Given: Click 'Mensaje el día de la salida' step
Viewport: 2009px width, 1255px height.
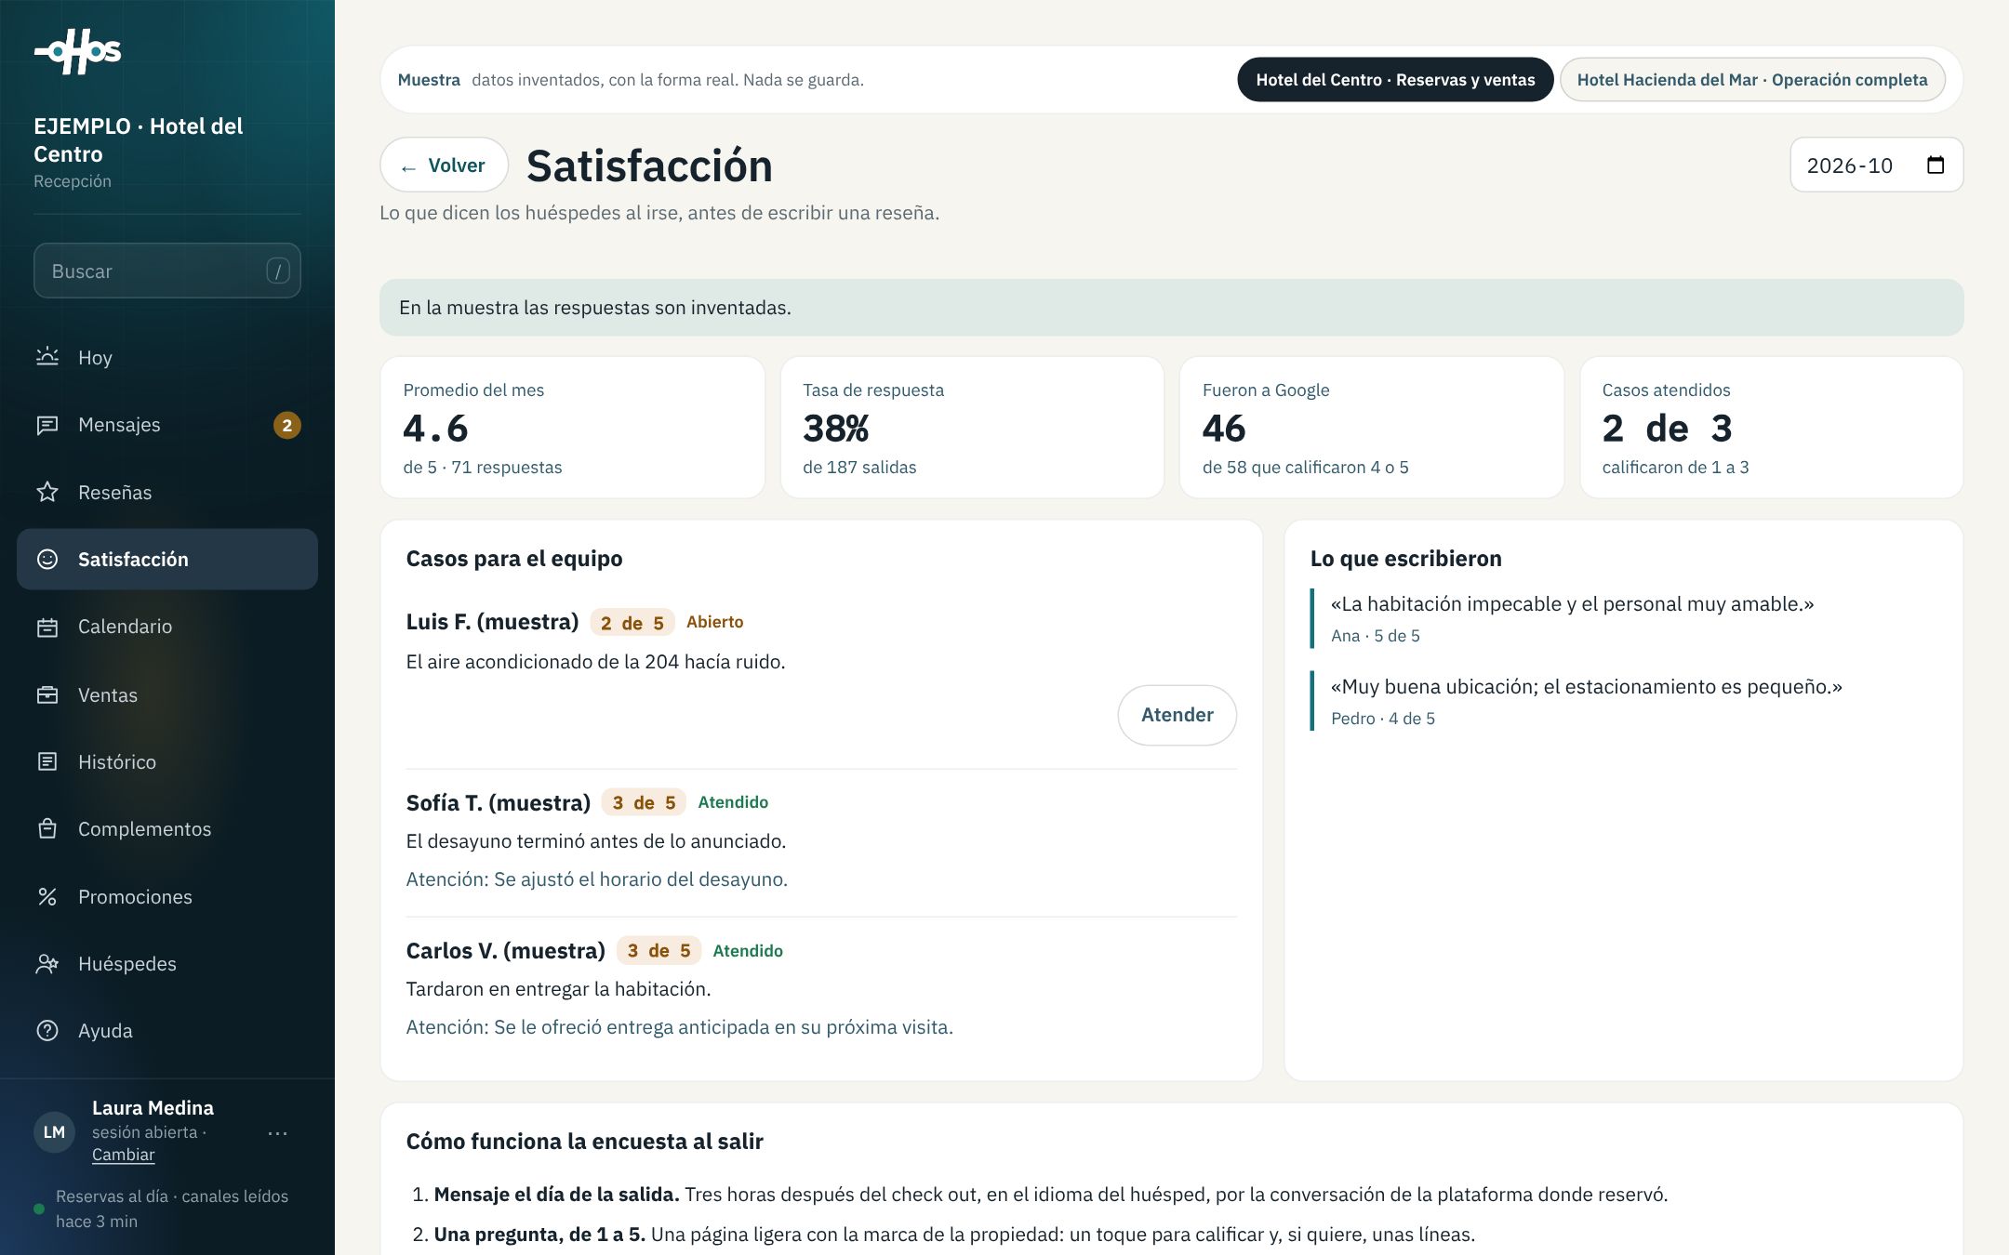Looking at the screenshot, I should pyautogui.click(x=556, y=1195).
